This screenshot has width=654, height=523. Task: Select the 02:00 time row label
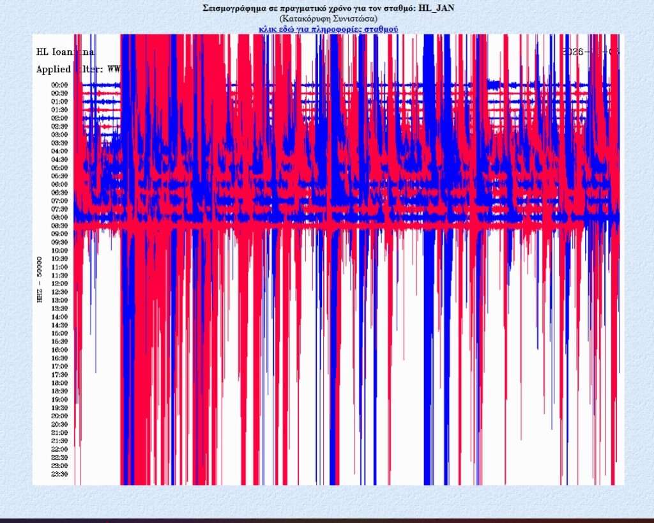click(59, 118)
